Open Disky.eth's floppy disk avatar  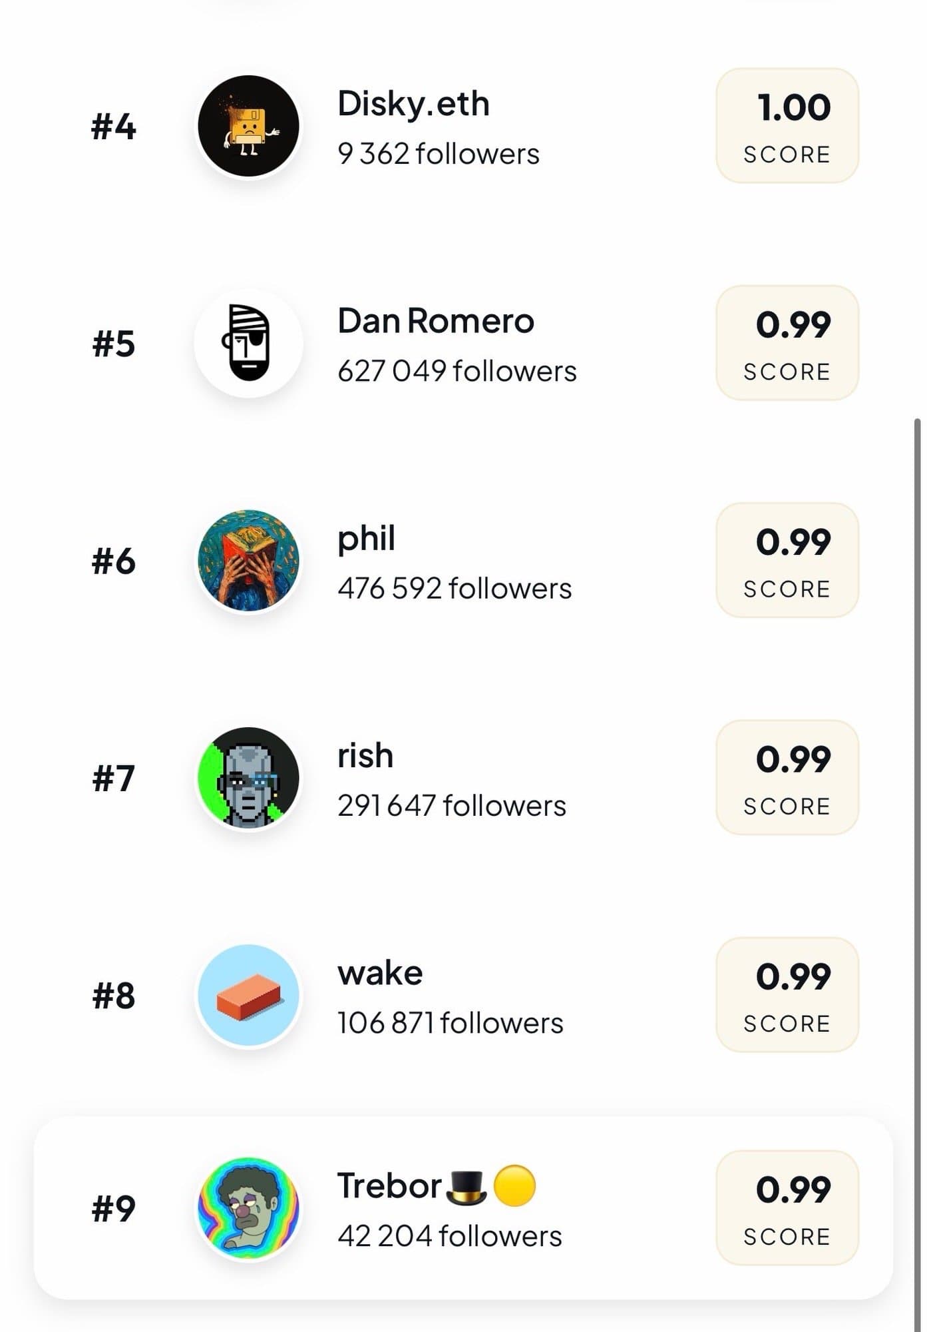point(248,126)
